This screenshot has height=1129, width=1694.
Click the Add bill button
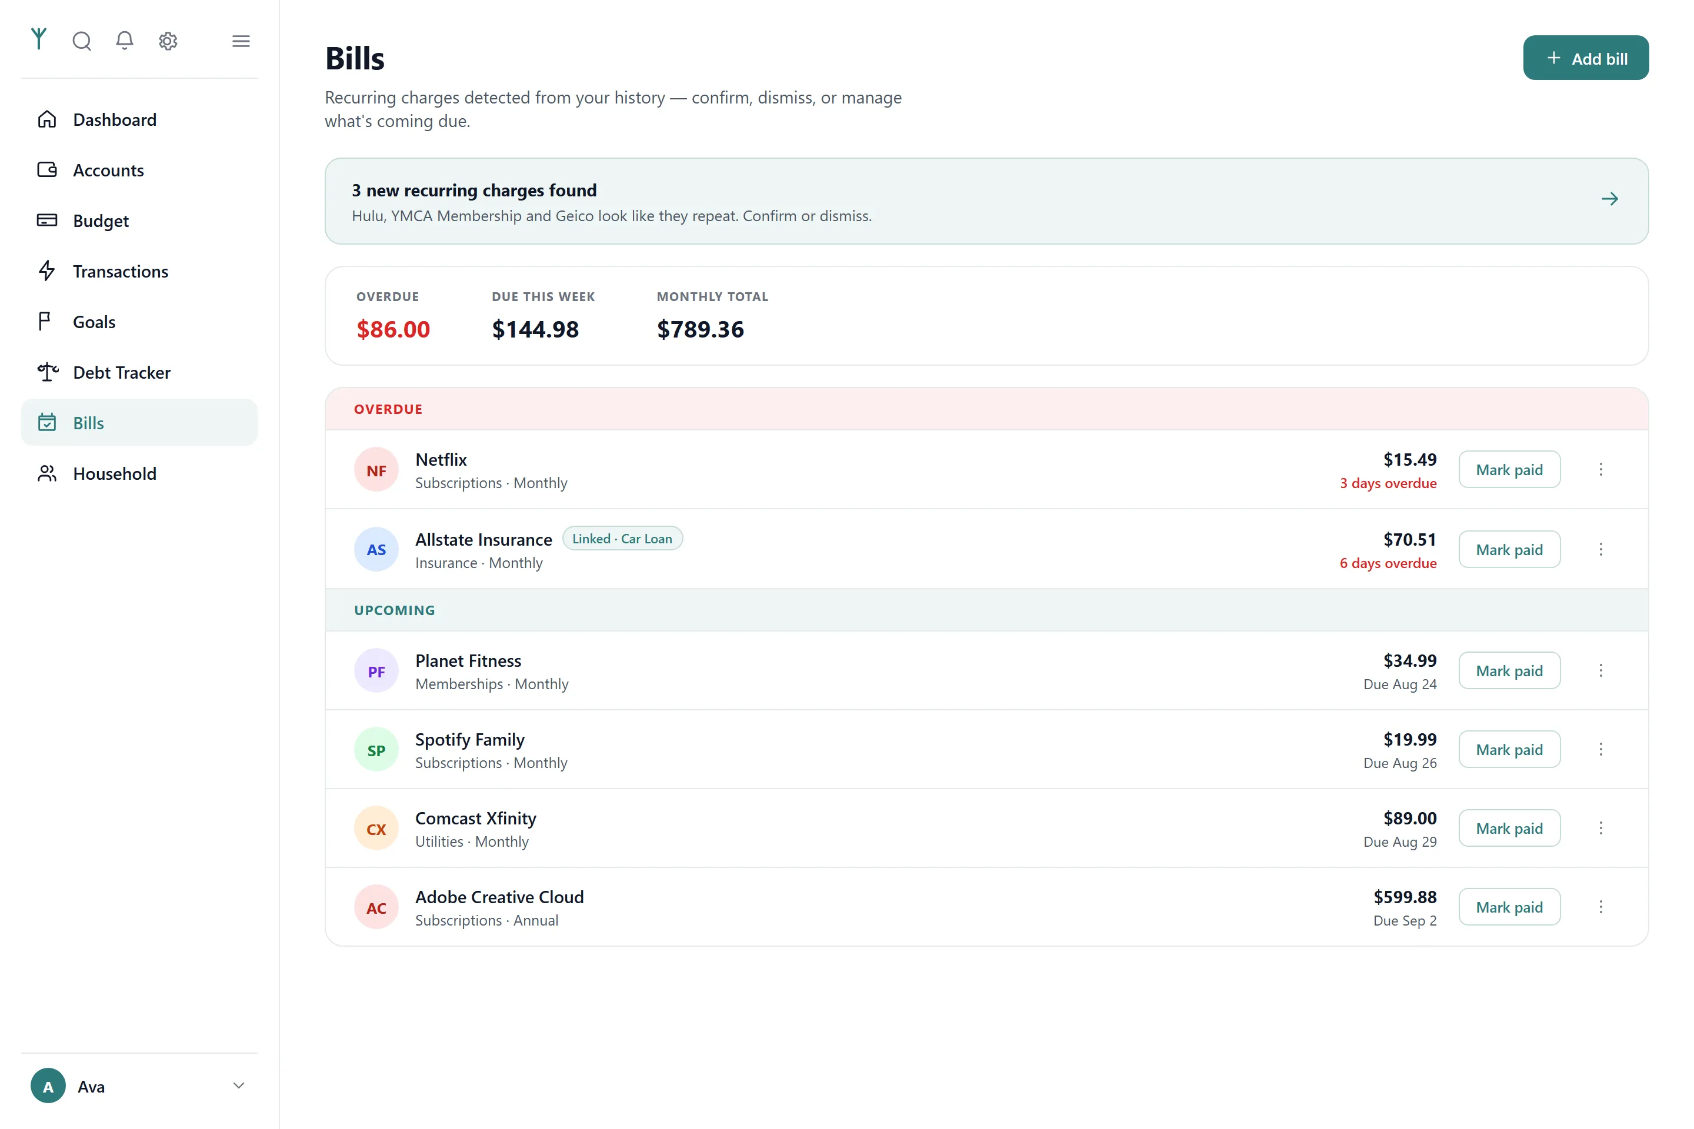coord(1585,58)
